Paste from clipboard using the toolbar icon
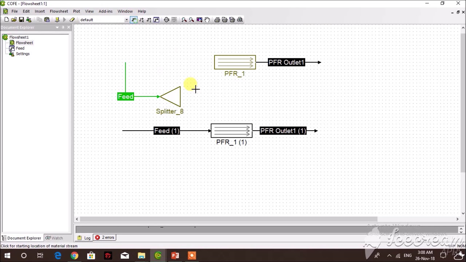The image size is (466, 262). click(47, 20)
